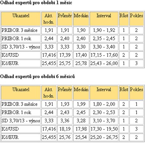This screenshot has width=145, height=143.
Task: Click the median value 25,78
Action: click(81, 63)
